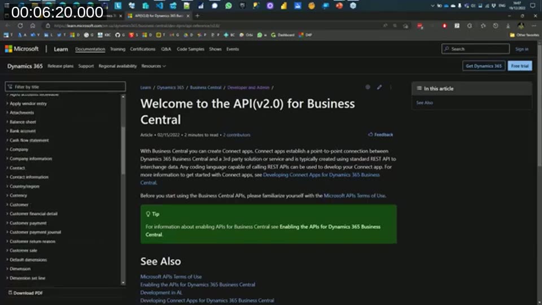Expand Balance sheet tree node
The height and width of the screenshot is (305, 542).
coord(7,122)
